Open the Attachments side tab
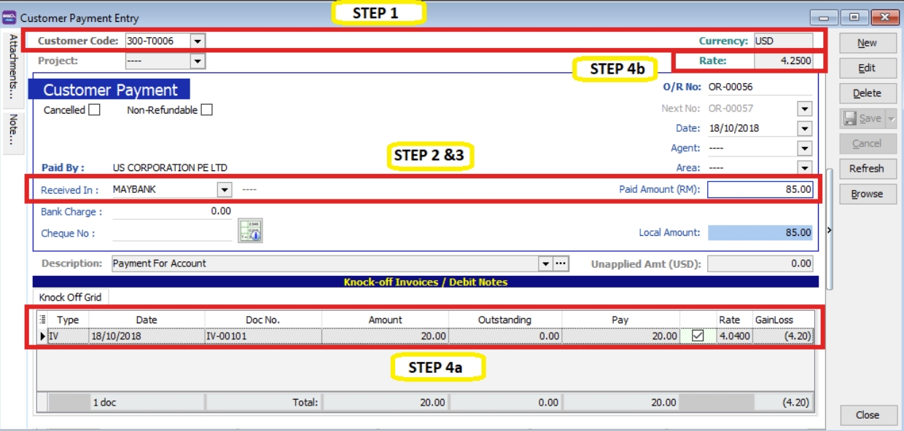The image size is (904, 431). coord(13,67)
